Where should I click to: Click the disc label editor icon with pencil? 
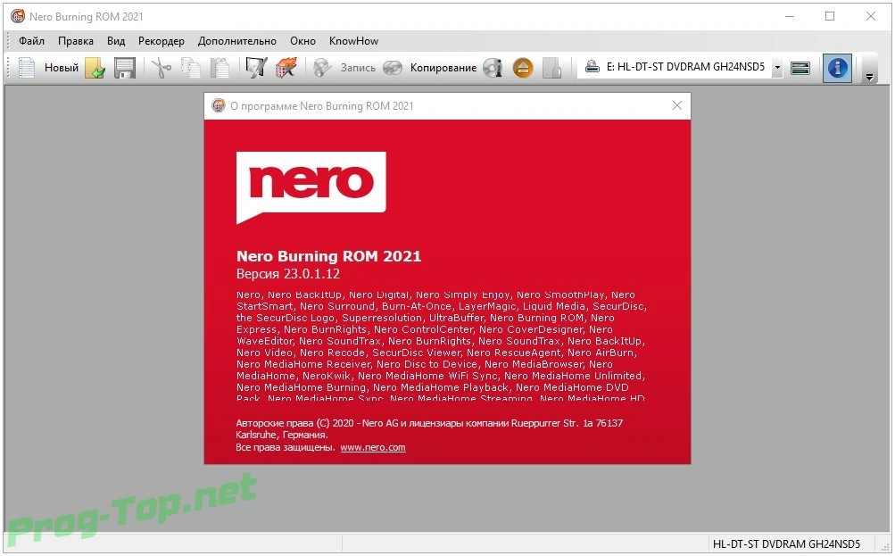[256, 67]
